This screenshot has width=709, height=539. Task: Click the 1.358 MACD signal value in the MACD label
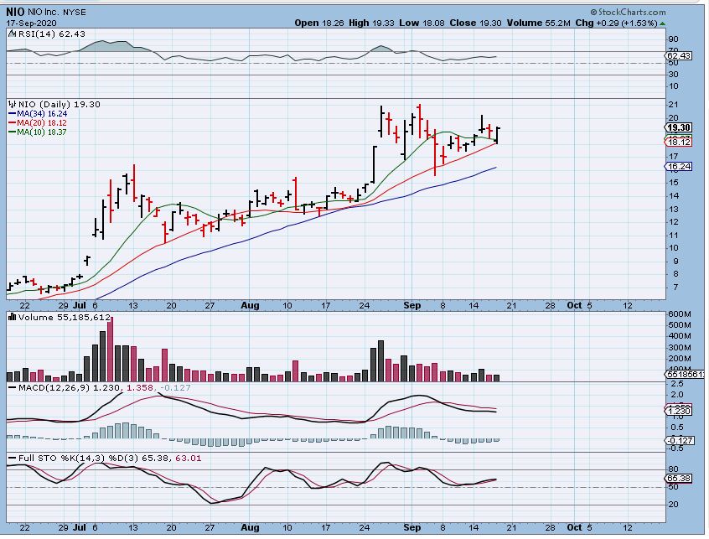[x=139, y=387]
